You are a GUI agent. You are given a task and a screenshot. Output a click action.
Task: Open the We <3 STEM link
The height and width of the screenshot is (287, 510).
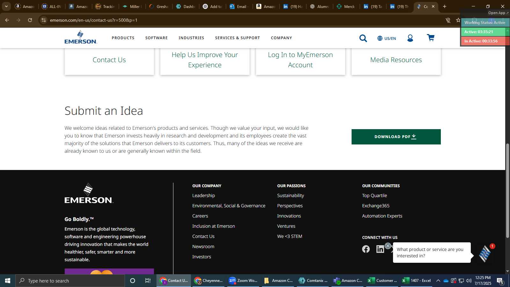(289, 236)
